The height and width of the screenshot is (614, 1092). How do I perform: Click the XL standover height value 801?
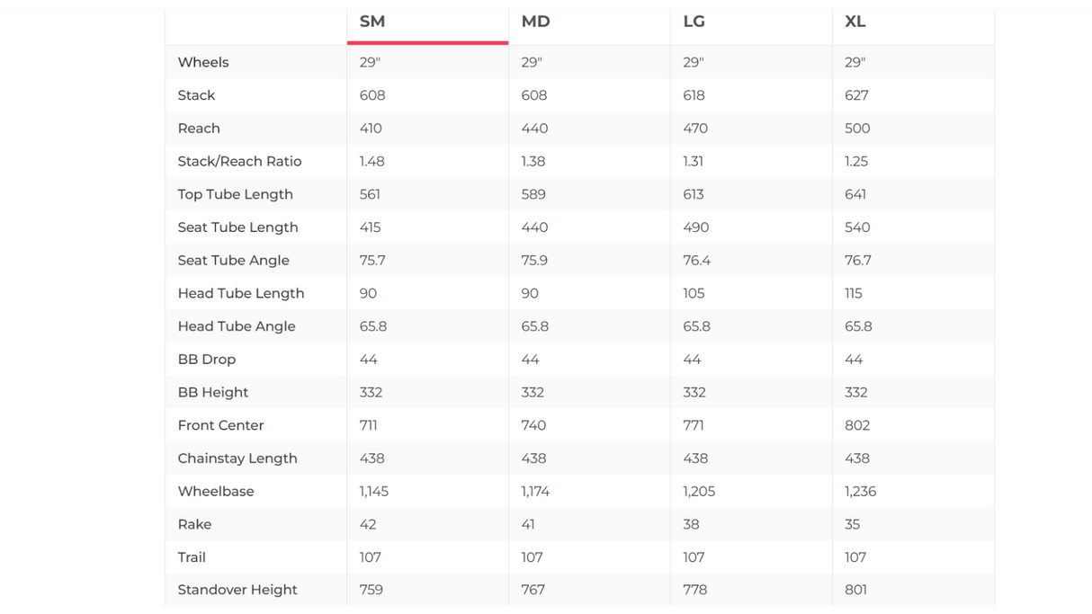pyautogui.click(x=855, y=590)
